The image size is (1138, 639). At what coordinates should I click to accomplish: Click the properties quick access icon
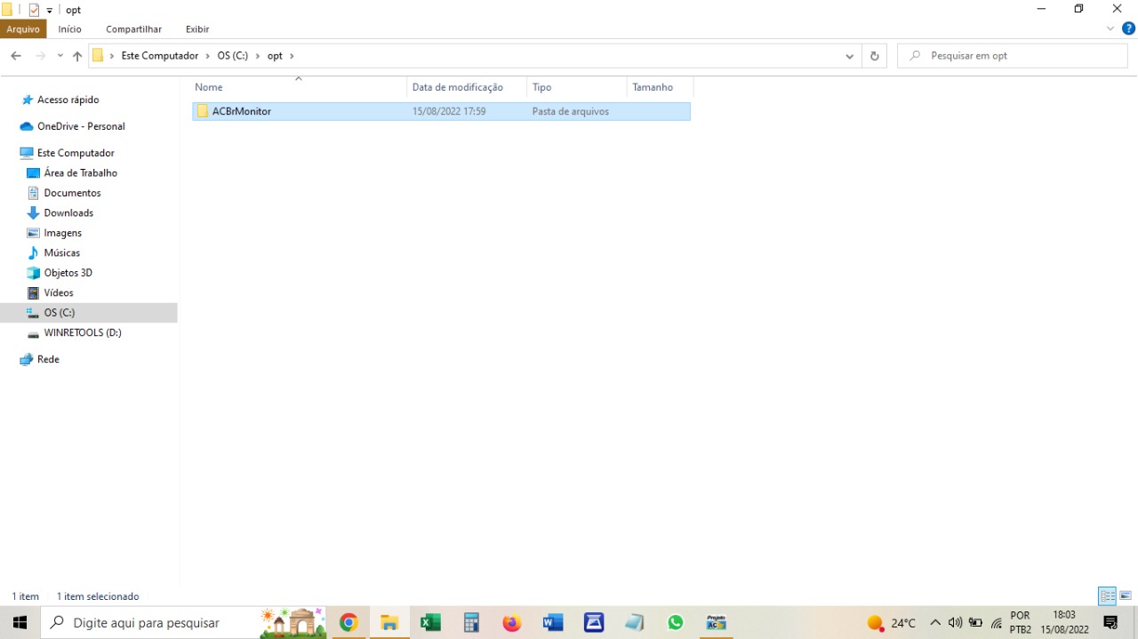[34, 10]
